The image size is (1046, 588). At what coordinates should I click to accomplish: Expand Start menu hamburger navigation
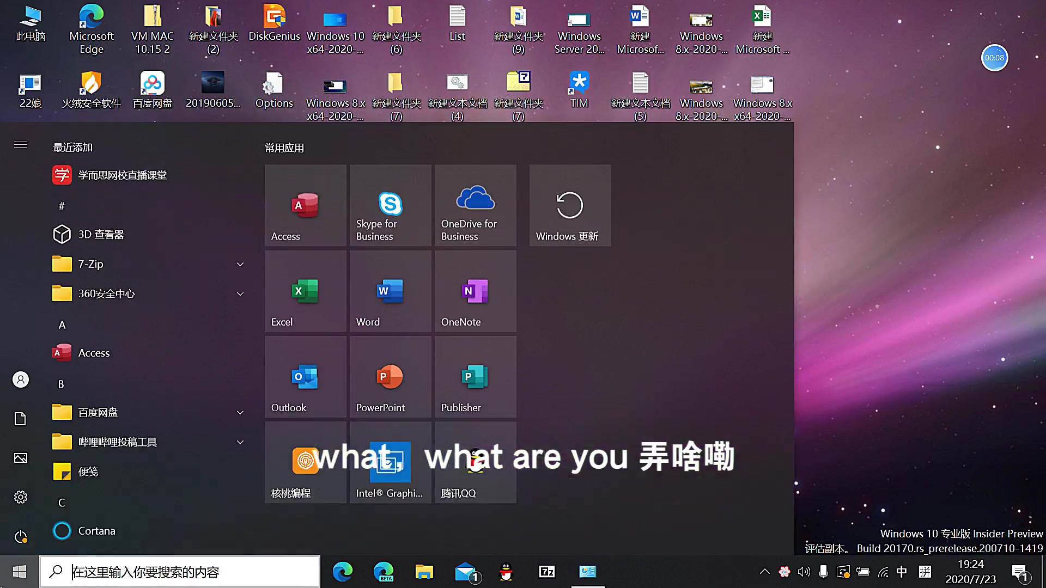pos(21,145)
